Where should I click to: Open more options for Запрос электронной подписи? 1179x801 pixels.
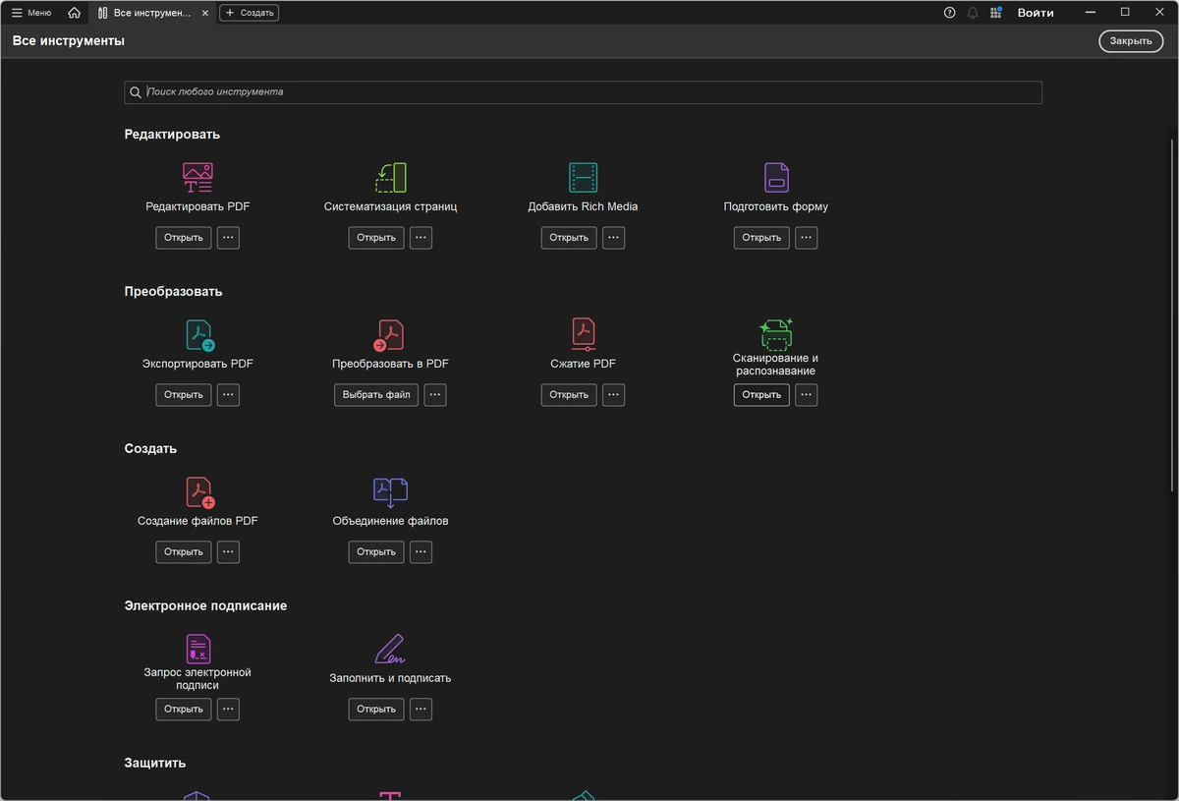[228, 710]
